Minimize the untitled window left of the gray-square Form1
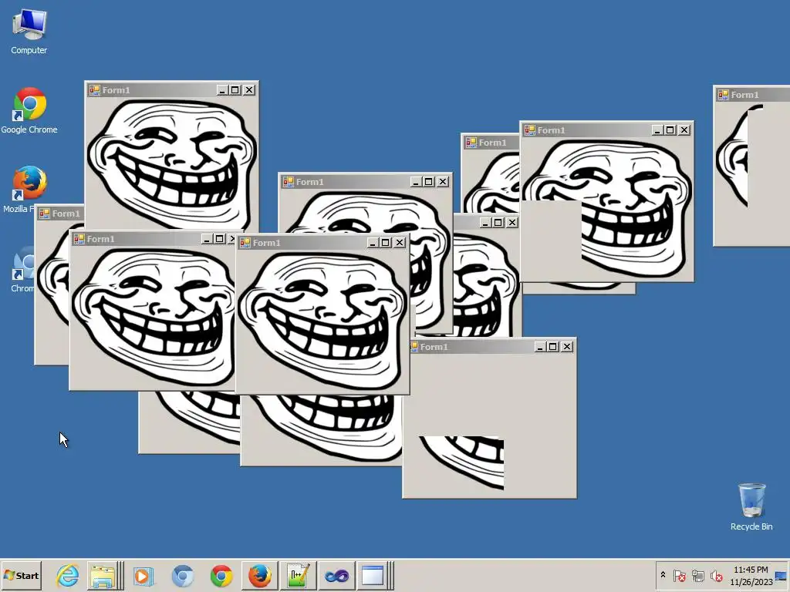Image resolution: width=790 pixels, height=592 pixels. pos(484,223)
